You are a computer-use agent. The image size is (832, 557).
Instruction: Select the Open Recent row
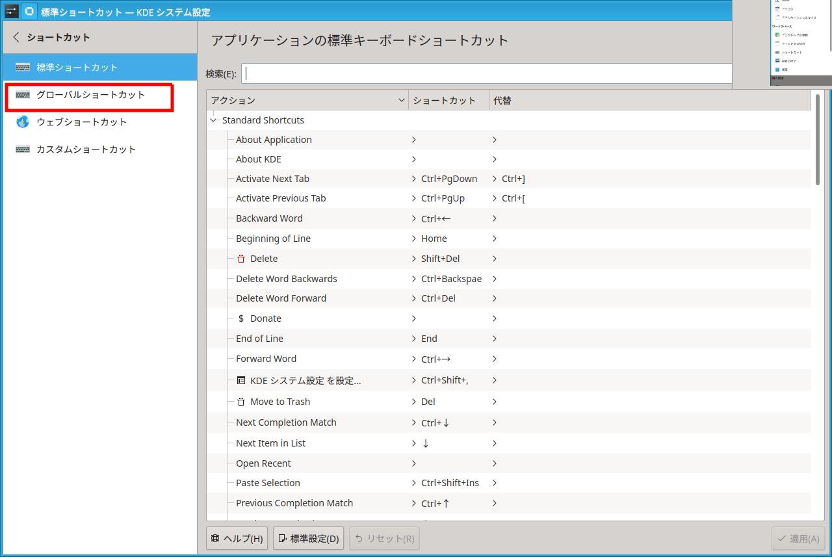tap(509, 463)
